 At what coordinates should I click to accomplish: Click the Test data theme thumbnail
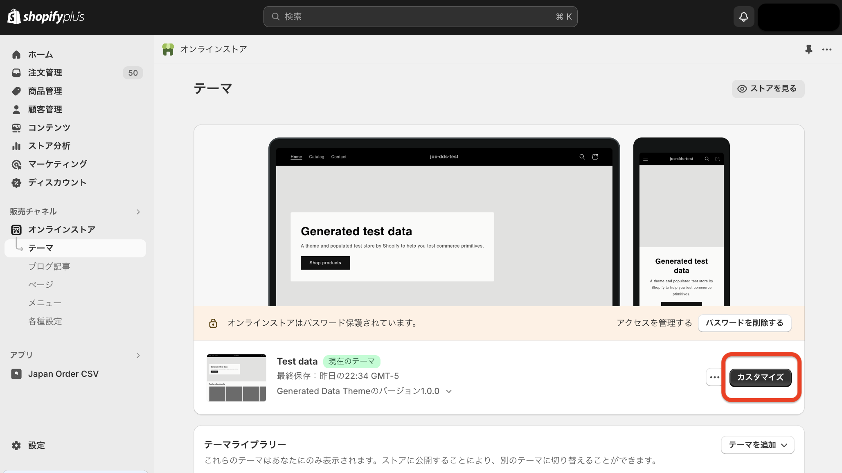pyautogui.click(x=236, y=378)
